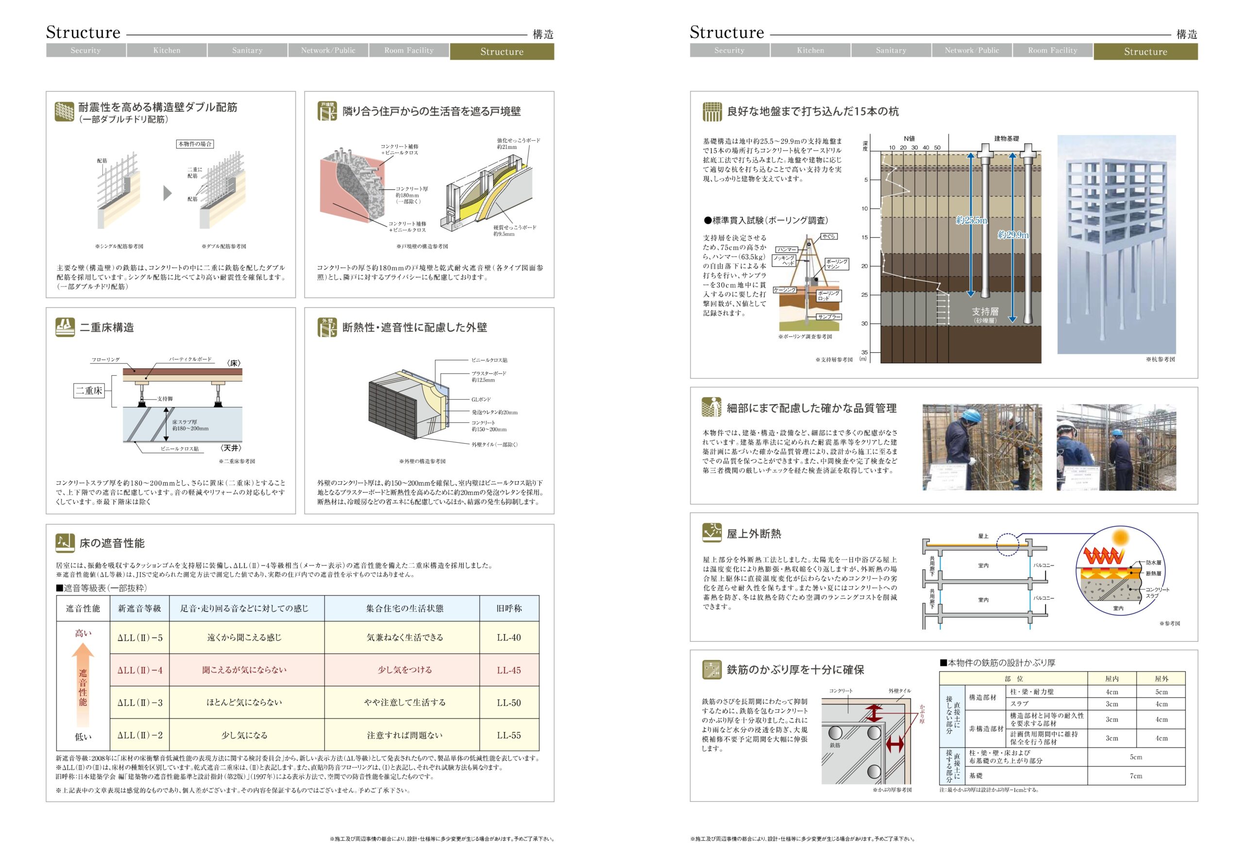Click the ΔLL(II)-5 cell in the sound table
Image resolution: width=1243 pixels, height=853 pixels.
(140, 637)
